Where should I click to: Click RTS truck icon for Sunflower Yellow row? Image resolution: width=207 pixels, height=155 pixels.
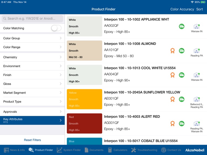click(x=182, y=99)
